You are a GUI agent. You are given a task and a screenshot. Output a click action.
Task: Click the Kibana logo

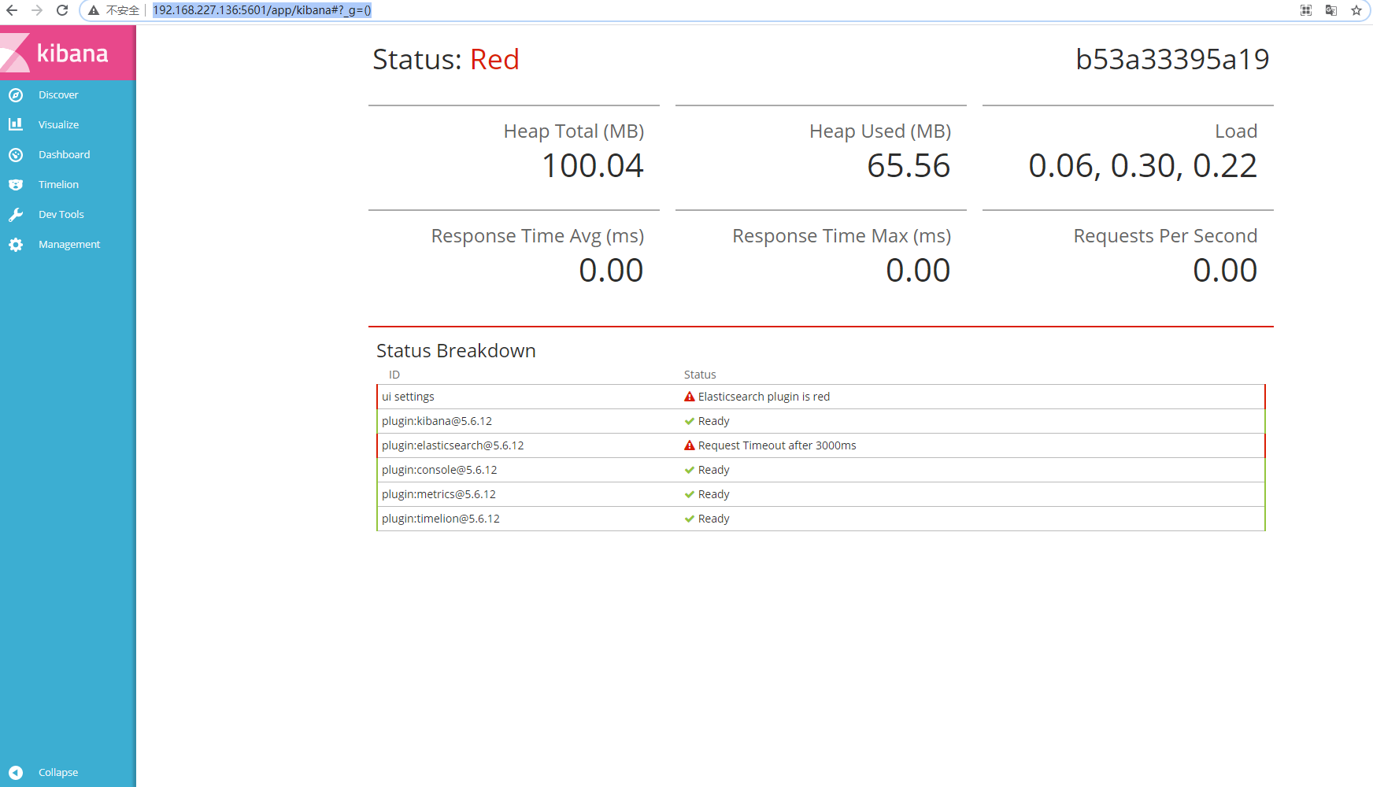pyautogui.click(x=68, y=53)
